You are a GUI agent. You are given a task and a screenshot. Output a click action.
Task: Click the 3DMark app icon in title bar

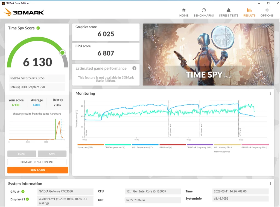[3, 3]
